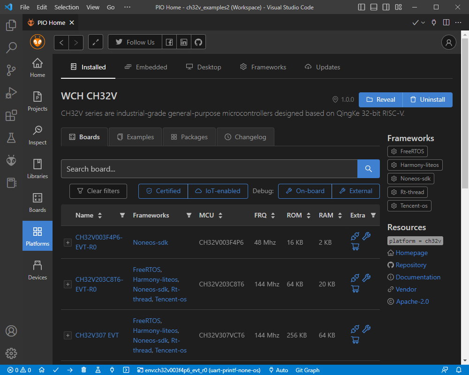Open the Name column filter
This screenshot has height=375, width=469.
[x=122, y=215]
